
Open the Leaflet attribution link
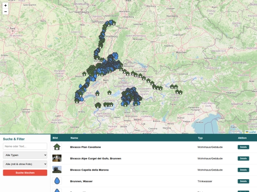tap(252, 132)
